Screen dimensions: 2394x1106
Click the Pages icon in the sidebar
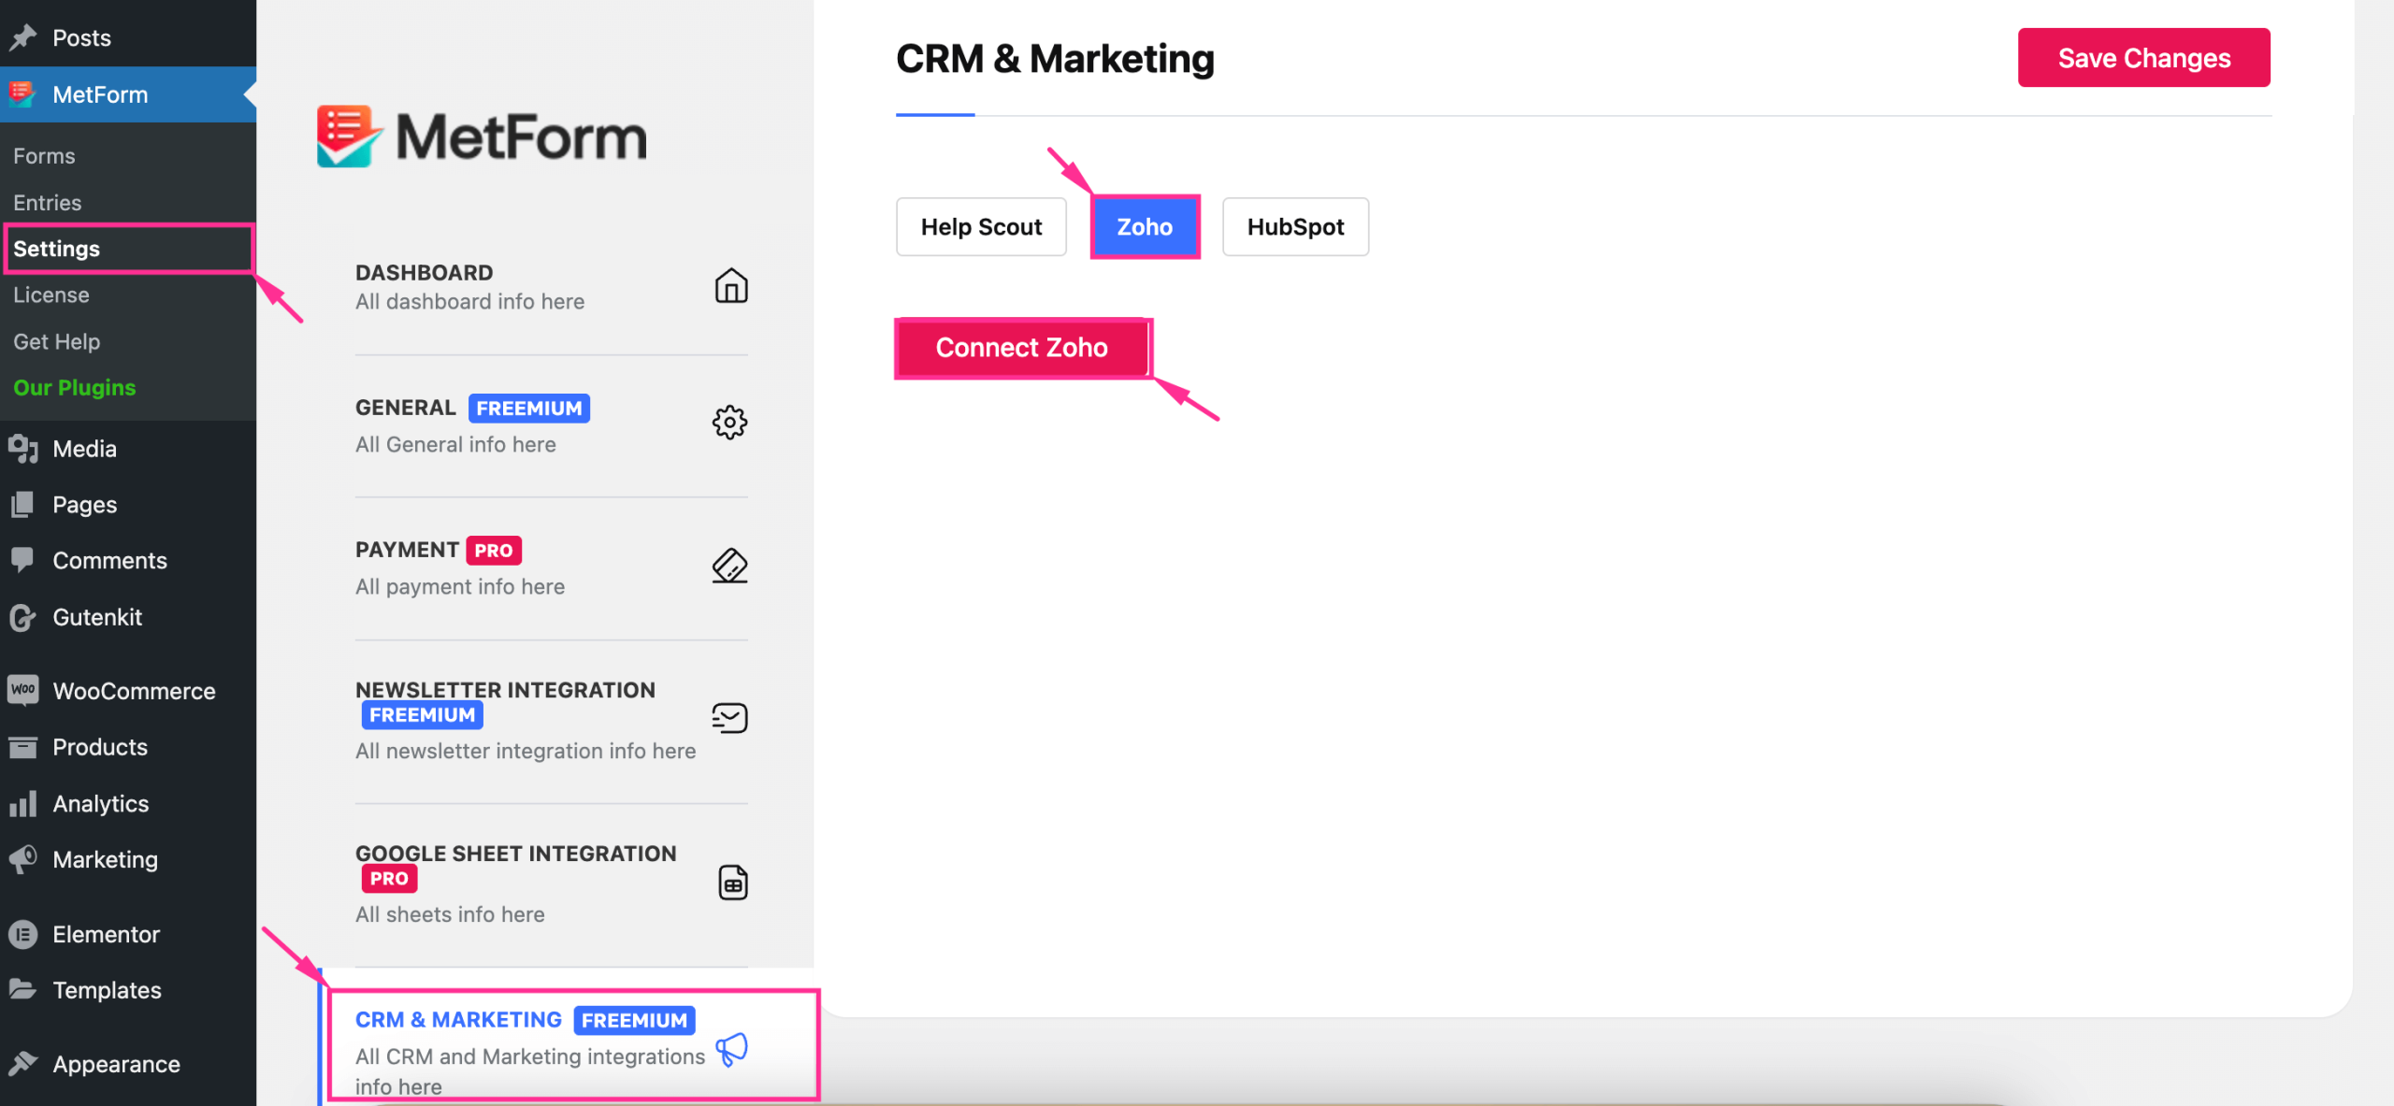point(23,505)
